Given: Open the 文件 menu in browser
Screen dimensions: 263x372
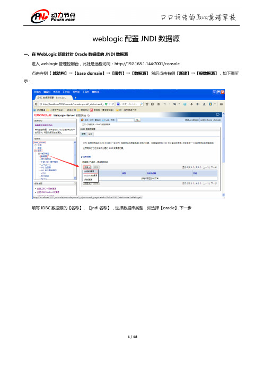Looking at the screenshot, I should (37, 92).
